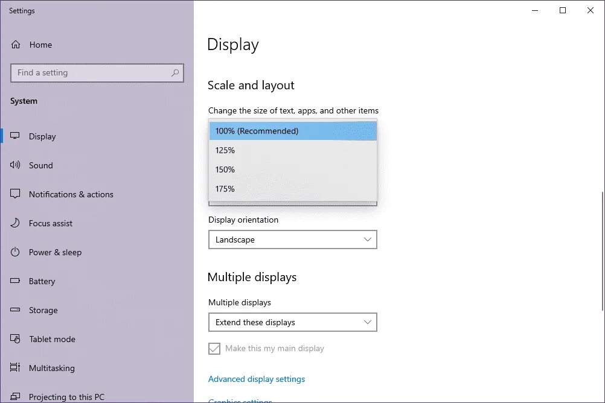This screenshot has height=403, width=605.
Task: Expand the Extend these displays dropdown
Action: click(293, 322)
